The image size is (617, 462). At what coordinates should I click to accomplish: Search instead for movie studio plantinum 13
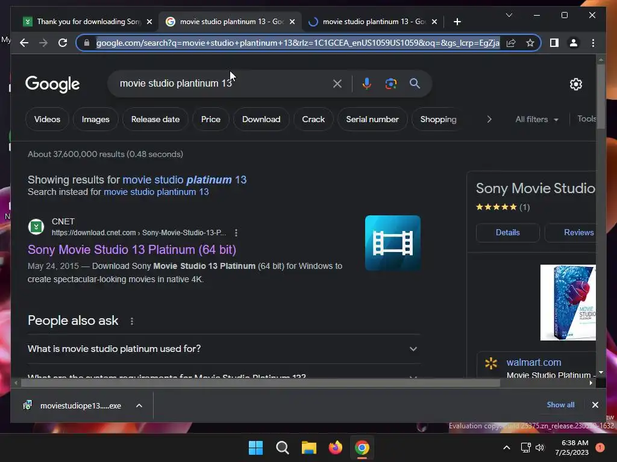coord(156,192)
